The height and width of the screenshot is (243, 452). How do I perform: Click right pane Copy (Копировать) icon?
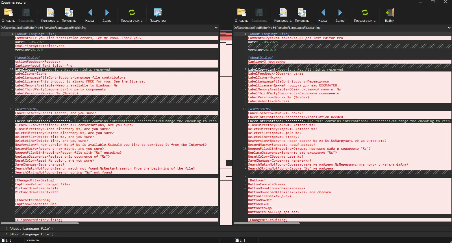(x=283, y=13)
